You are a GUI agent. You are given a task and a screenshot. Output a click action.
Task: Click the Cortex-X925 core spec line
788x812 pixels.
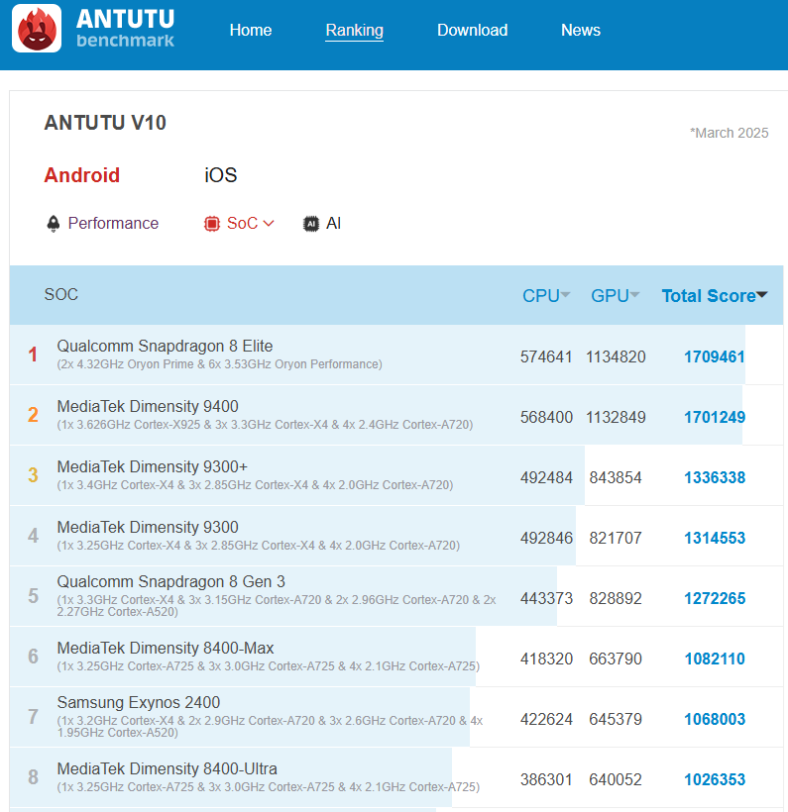(x=265, y=425)
